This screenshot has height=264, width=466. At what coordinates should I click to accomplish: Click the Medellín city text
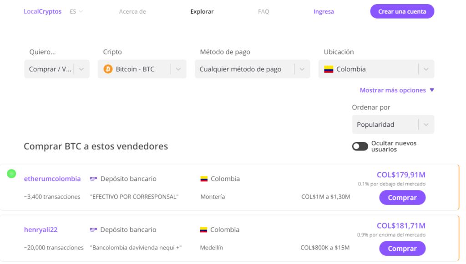click(x=211, y=248)
